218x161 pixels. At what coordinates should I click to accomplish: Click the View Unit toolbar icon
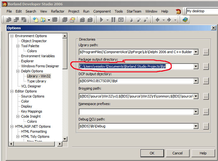9,20
